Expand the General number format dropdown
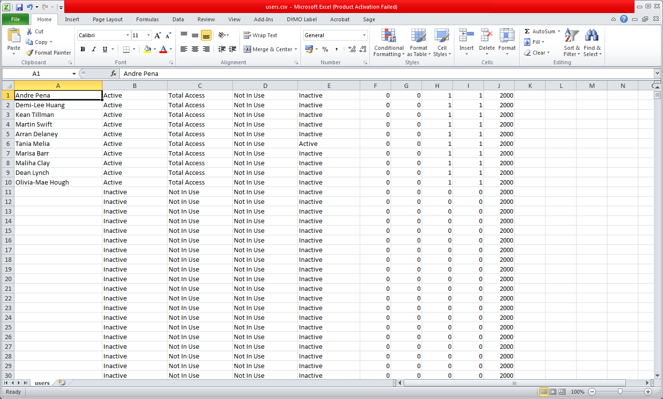This screenshot has height=399, width=663. click(364, 35)
